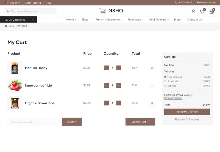
Task: Click Proceed to Checkout
Action: coord(187,112)
